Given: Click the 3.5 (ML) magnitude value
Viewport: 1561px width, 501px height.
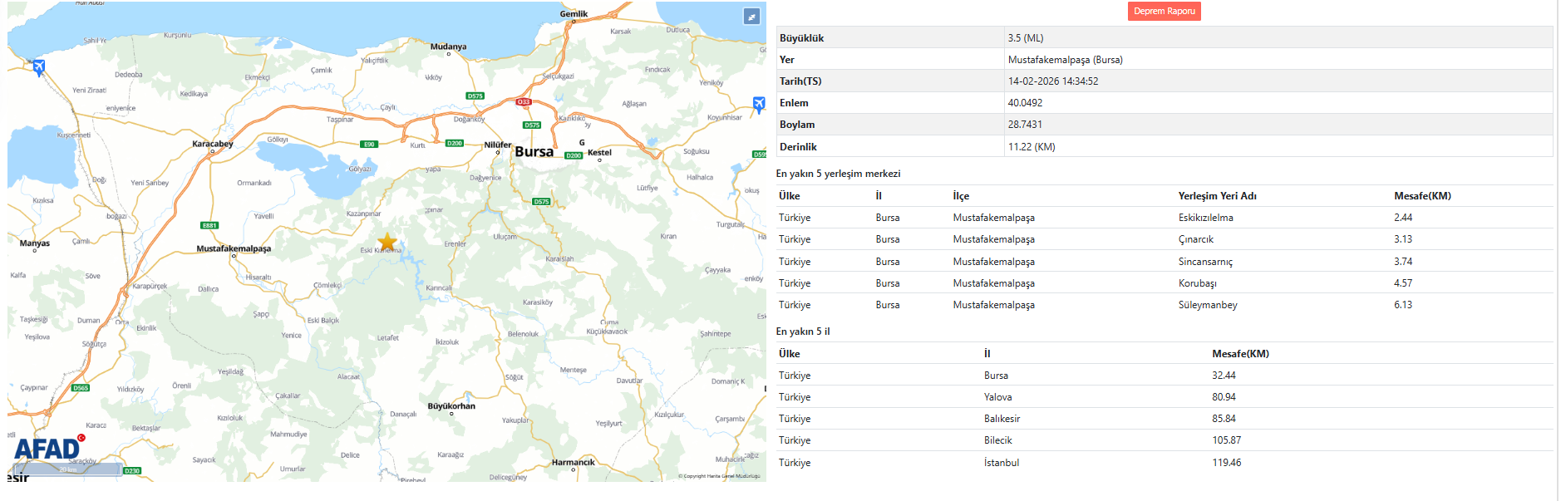Looking at the screenshot, I should (1025, 38).
